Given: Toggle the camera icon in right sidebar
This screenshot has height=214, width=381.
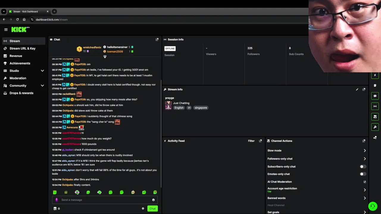Looking at the screenshot, I should pyautogui.click(x=375, y=117).
